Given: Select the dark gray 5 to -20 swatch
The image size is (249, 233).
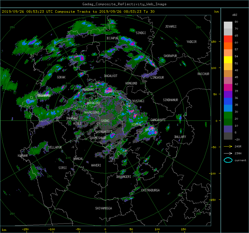Looking at the screenshot, I should tap(228, 136).
